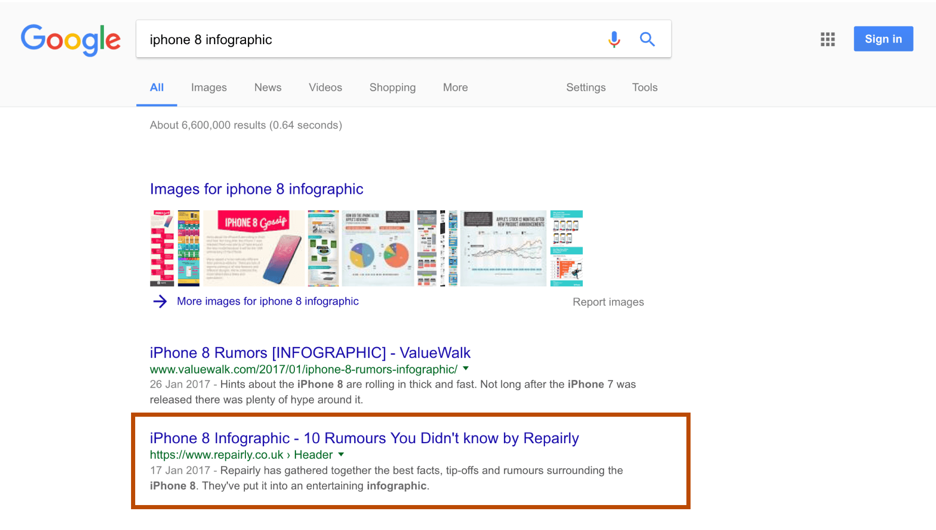Click Report images link
This screenshot has width=936, height=530.
[608, 302]
